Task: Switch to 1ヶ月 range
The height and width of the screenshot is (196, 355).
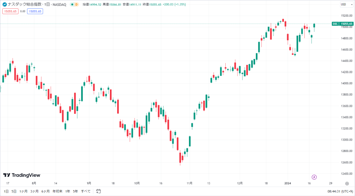Action: [23, 191]
